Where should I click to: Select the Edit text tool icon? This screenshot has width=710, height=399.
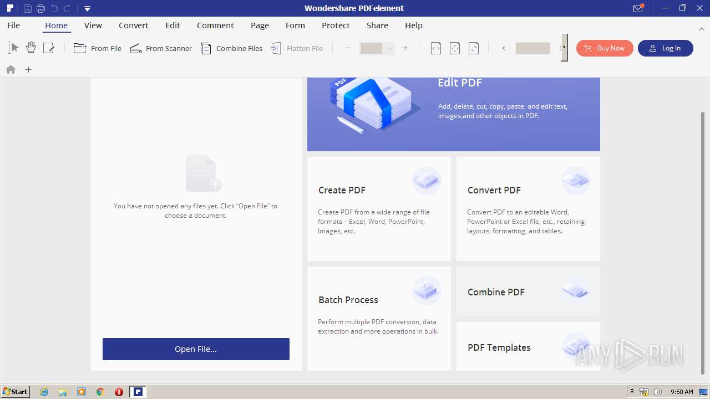tap(49, 48)
